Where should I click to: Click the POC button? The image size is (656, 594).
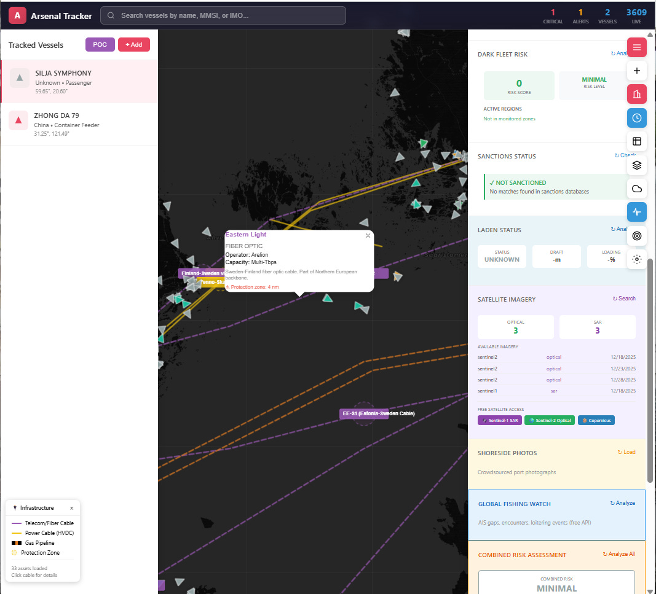point(100,44)
